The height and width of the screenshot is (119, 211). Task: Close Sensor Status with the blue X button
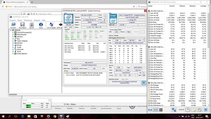(206, 110)
